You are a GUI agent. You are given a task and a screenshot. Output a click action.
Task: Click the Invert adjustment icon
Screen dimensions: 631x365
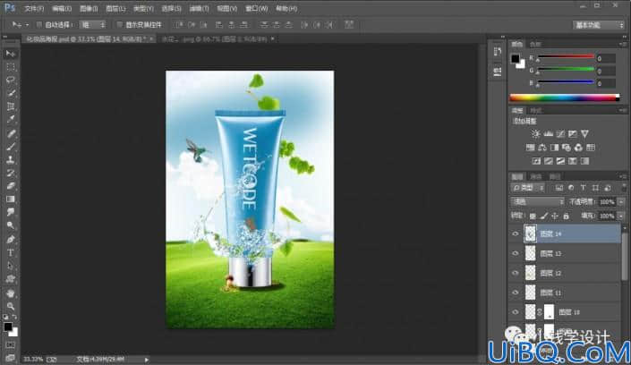pyautogui.click(x=536, y=161)
